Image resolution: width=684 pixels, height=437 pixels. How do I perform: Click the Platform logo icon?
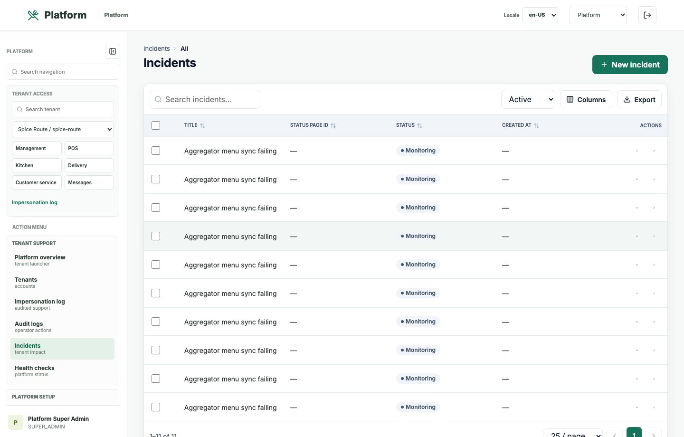pyautogui.click(x=33, y=15)
